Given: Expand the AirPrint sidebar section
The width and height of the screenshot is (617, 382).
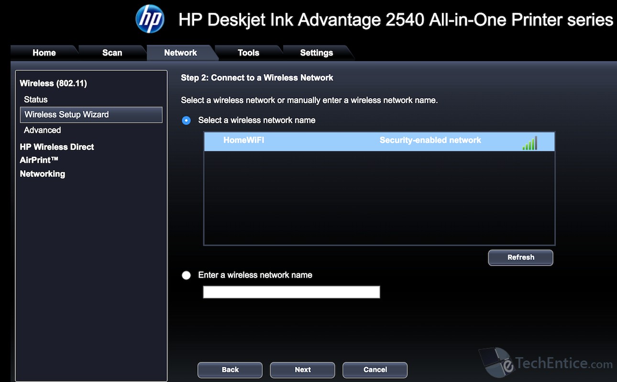Looking at the screenshot, I should click(x=39, y=160).
